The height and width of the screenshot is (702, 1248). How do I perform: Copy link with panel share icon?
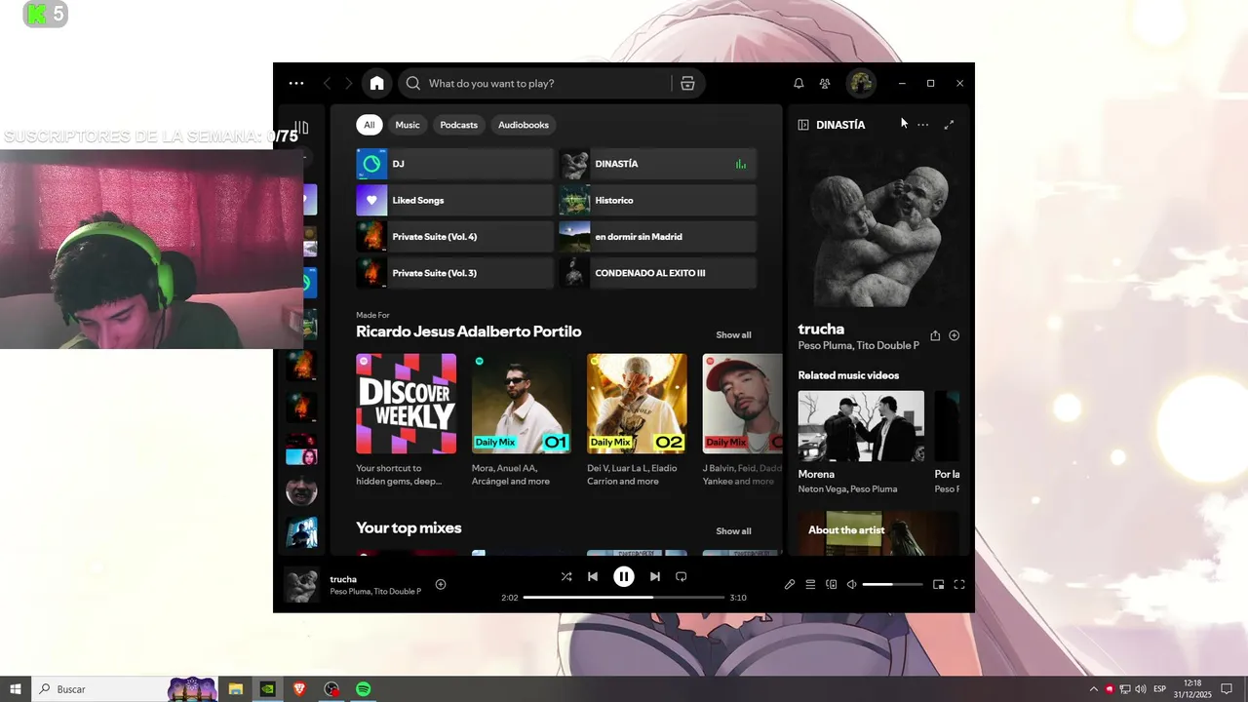(935, 335)
